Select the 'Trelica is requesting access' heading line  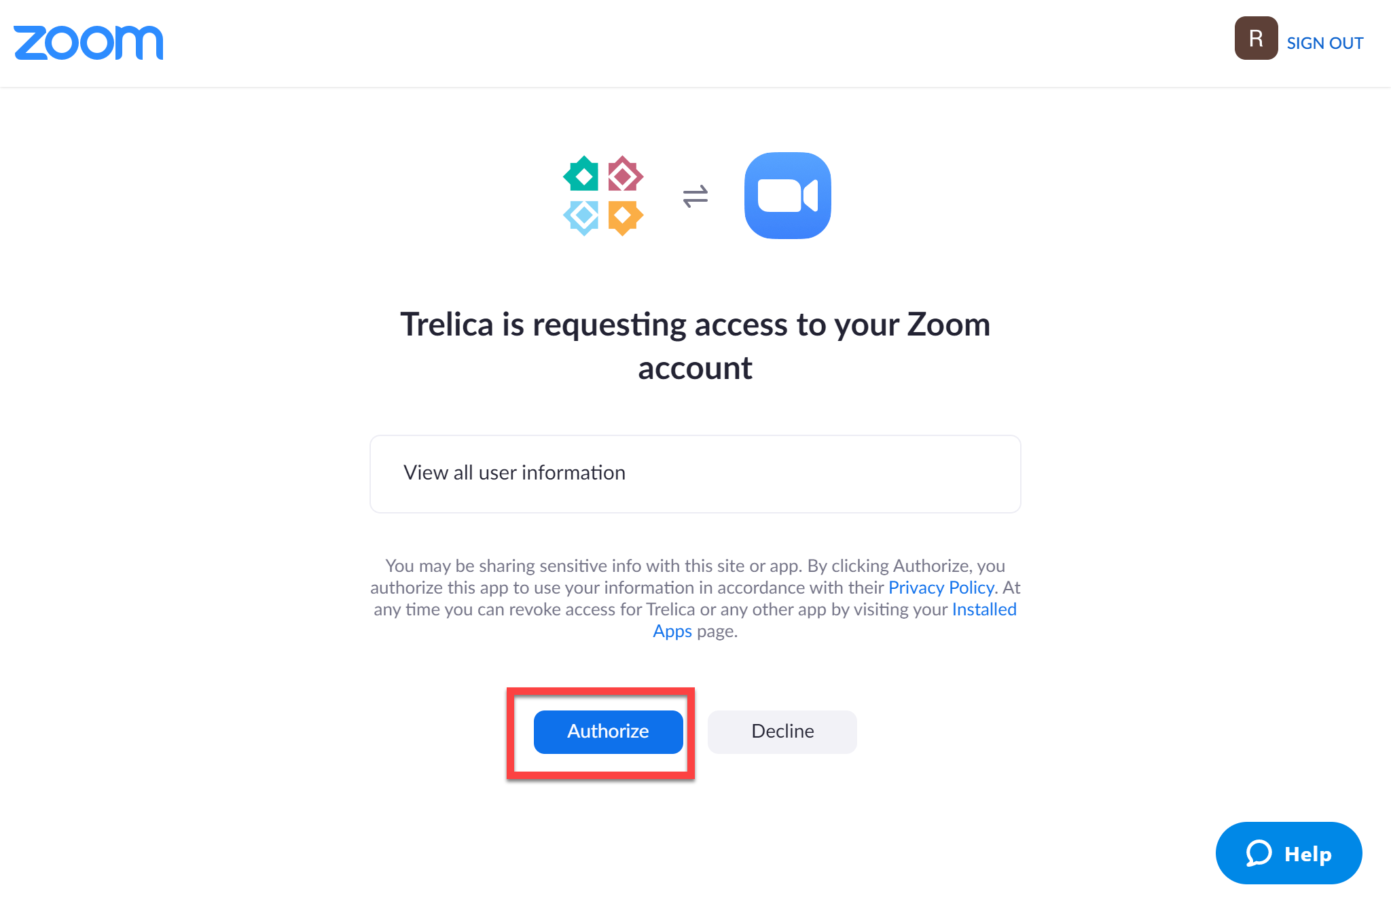[x=695, y=324]
